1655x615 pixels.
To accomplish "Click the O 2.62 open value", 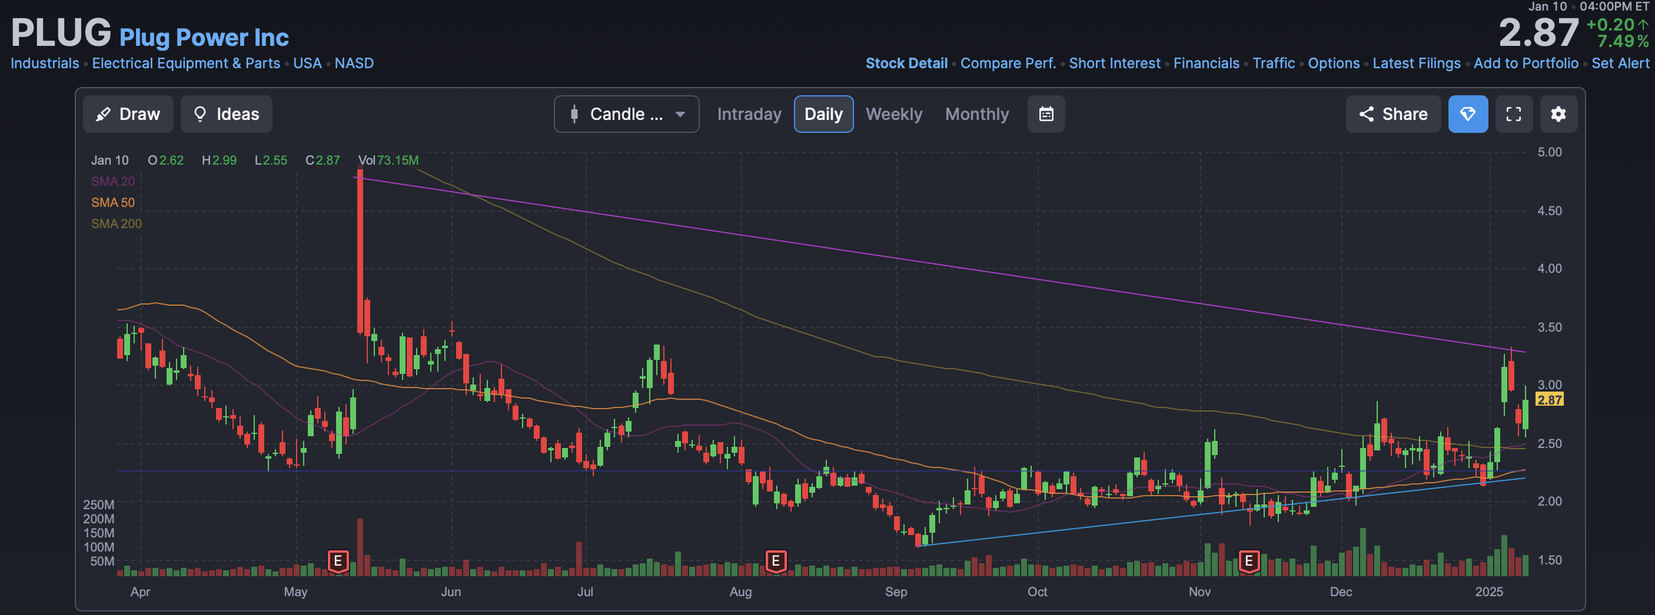I will pyautogui.click(x=166, y=161).
